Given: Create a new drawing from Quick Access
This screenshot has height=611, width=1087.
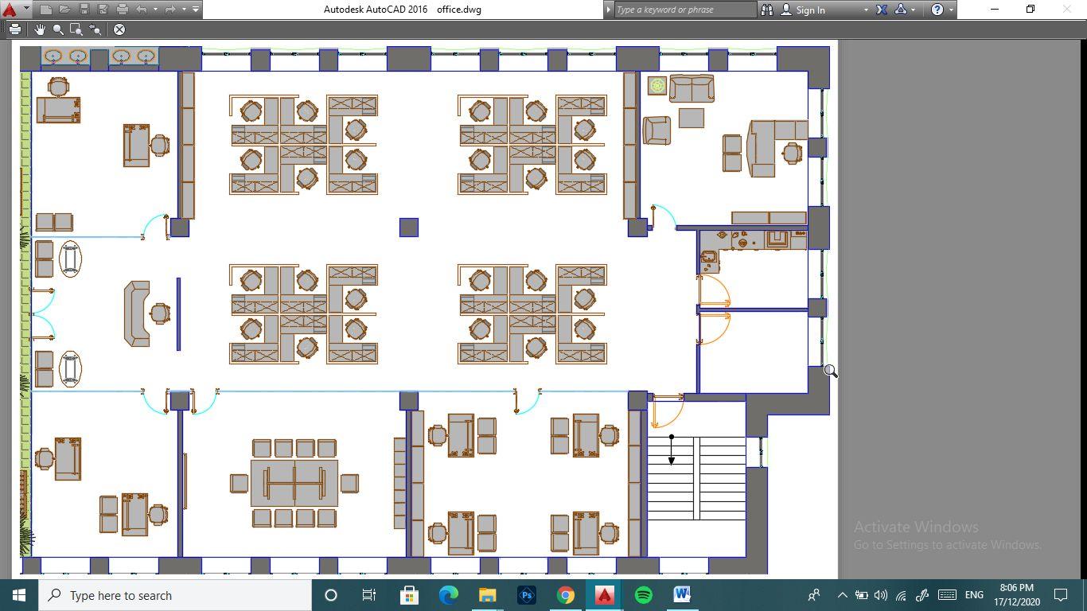Looking at the screenshot, I should point(45,10).
